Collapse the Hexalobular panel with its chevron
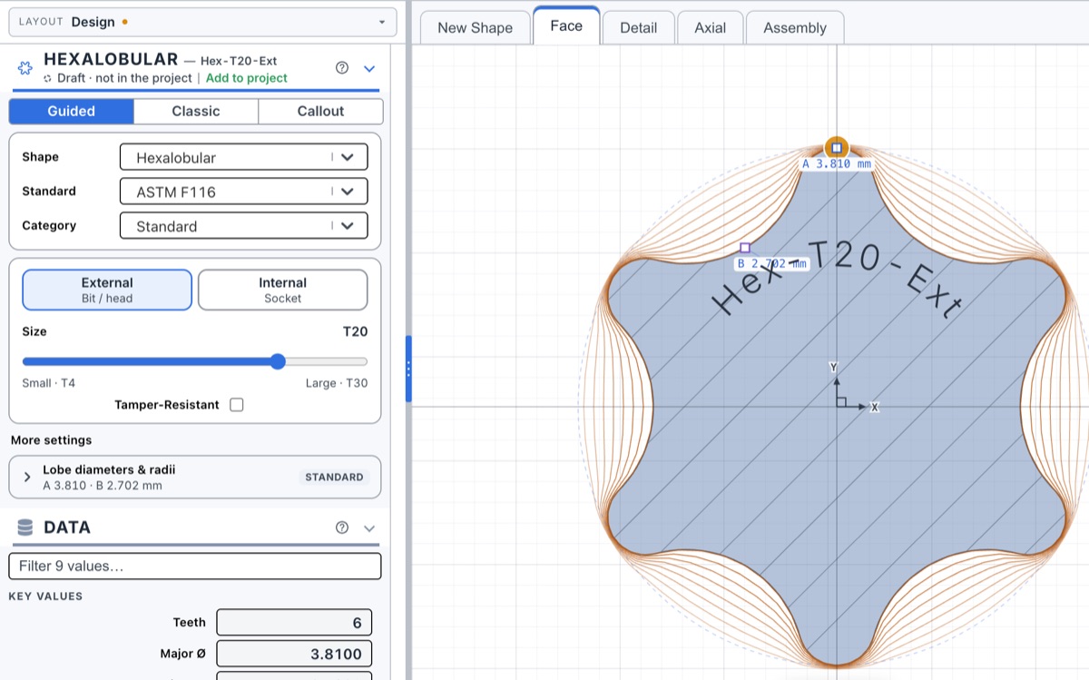Image resolution: width=1089 pixels, height=680 pixels. [x=369, y=68]
